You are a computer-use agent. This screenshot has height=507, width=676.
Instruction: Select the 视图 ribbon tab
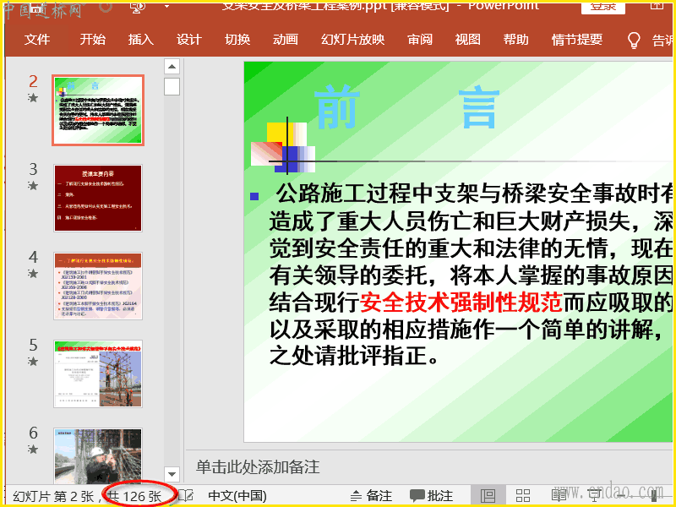click(x=468, y=40)
